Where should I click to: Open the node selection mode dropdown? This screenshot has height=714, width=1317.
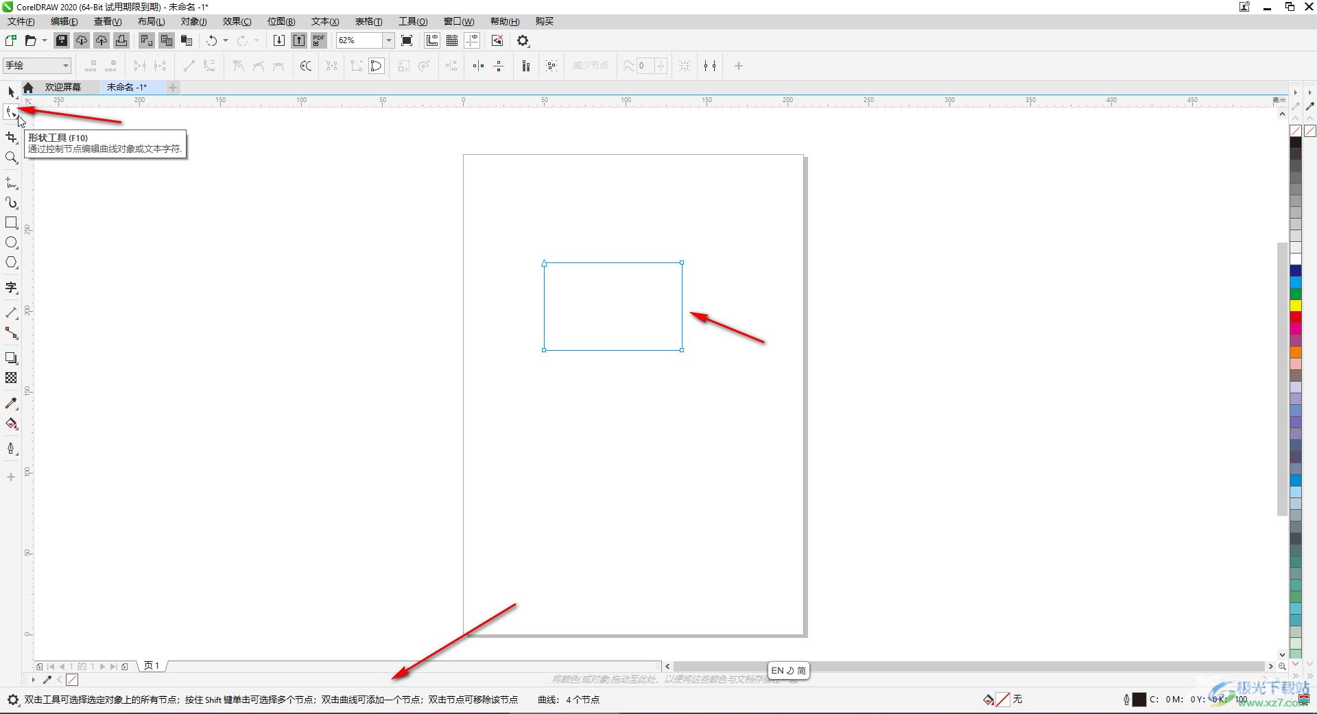click(x=37, y=66)
